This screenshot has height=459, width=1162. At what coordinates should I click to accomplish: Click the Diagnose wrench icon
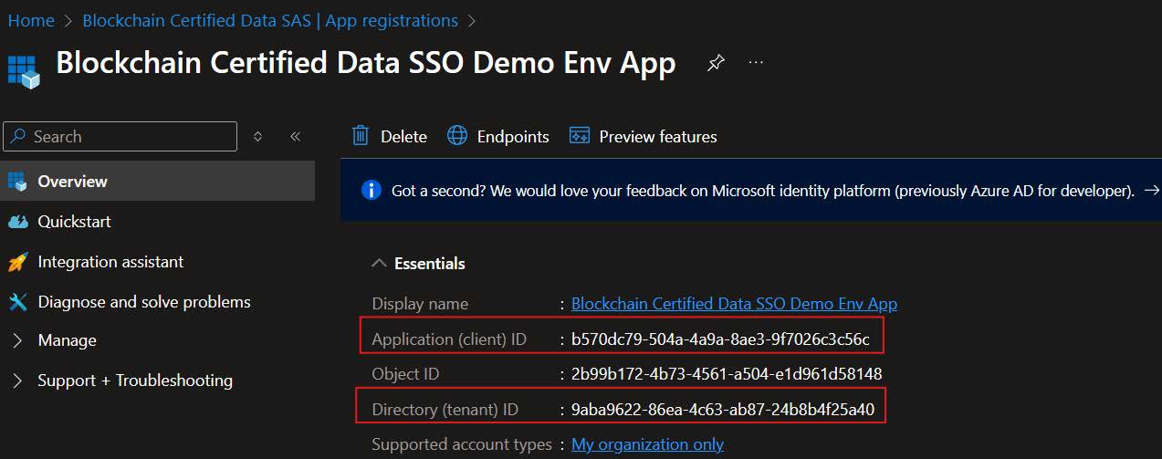tap(18, 302)
